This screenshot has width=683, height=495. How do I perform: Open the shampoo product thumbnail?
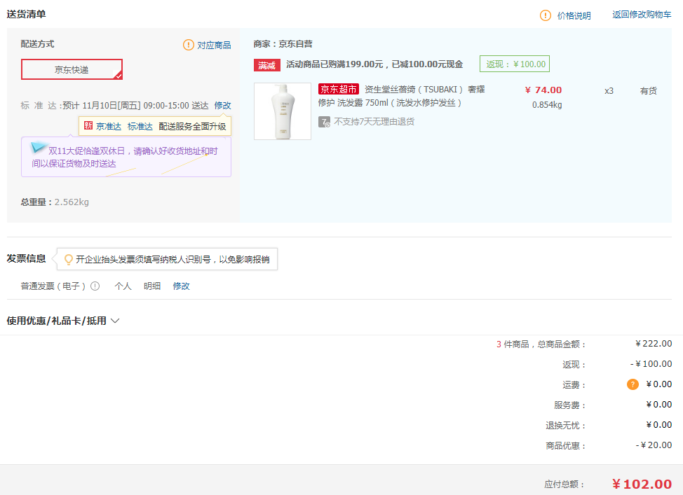[283, 111]
